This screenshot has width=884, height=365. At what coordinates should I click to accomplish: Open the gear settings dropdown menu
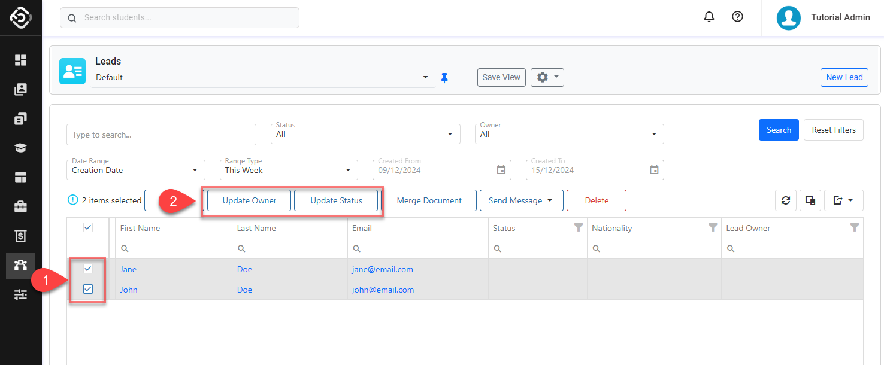click(x=547, y=77)
